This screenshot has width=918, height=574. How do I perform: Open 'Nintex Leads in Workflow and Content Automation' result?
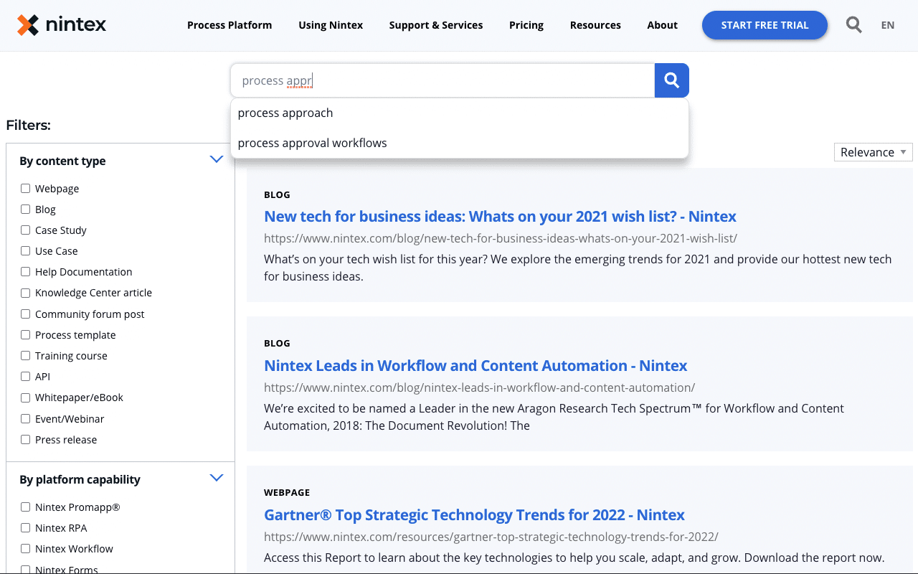coord(475,366)
